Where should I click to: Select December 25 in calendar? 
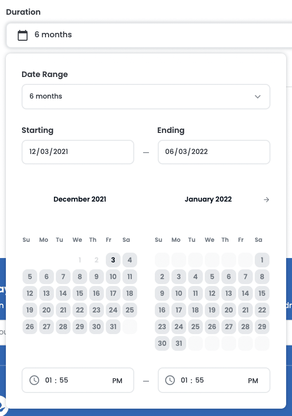coord(129,310)
